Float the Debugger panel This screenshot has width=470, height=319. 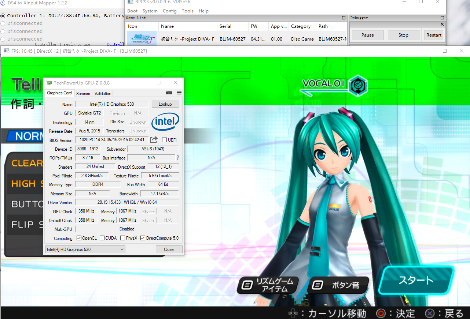tap(442, 18)
